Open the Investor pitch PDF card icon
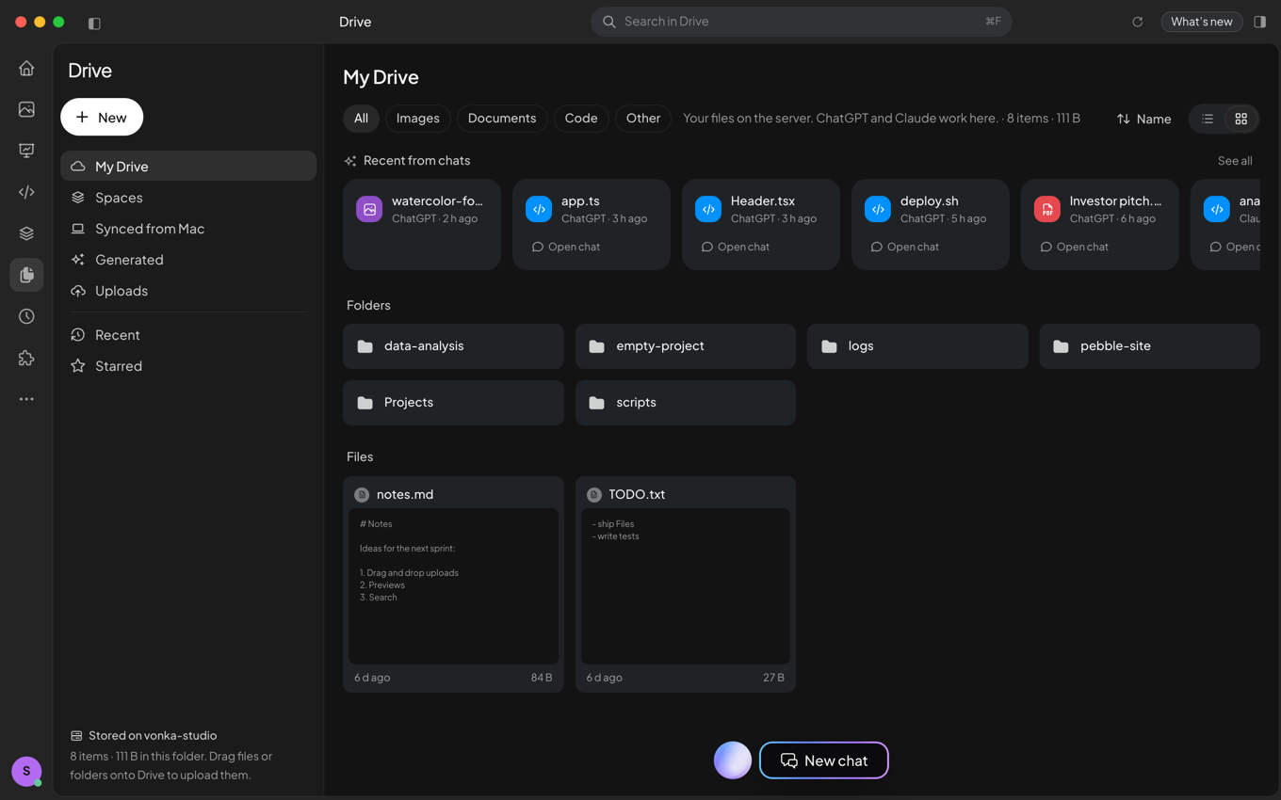This screenshot has width=1281, height=800. 1047,209
